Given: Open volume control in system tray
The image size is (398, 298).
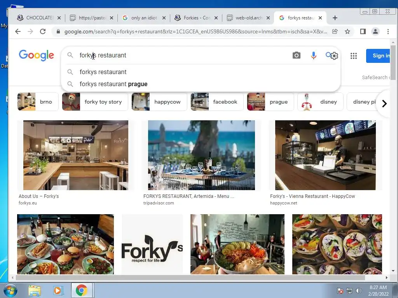Looking at the screenshot, I should (x=358, y=291).
